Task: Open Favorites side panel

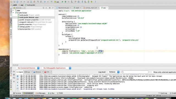Action: [x=11, y=71]
